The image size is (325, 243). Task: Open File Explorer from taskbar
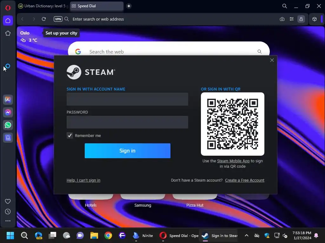pyautogui.click(x=94, y=235)
